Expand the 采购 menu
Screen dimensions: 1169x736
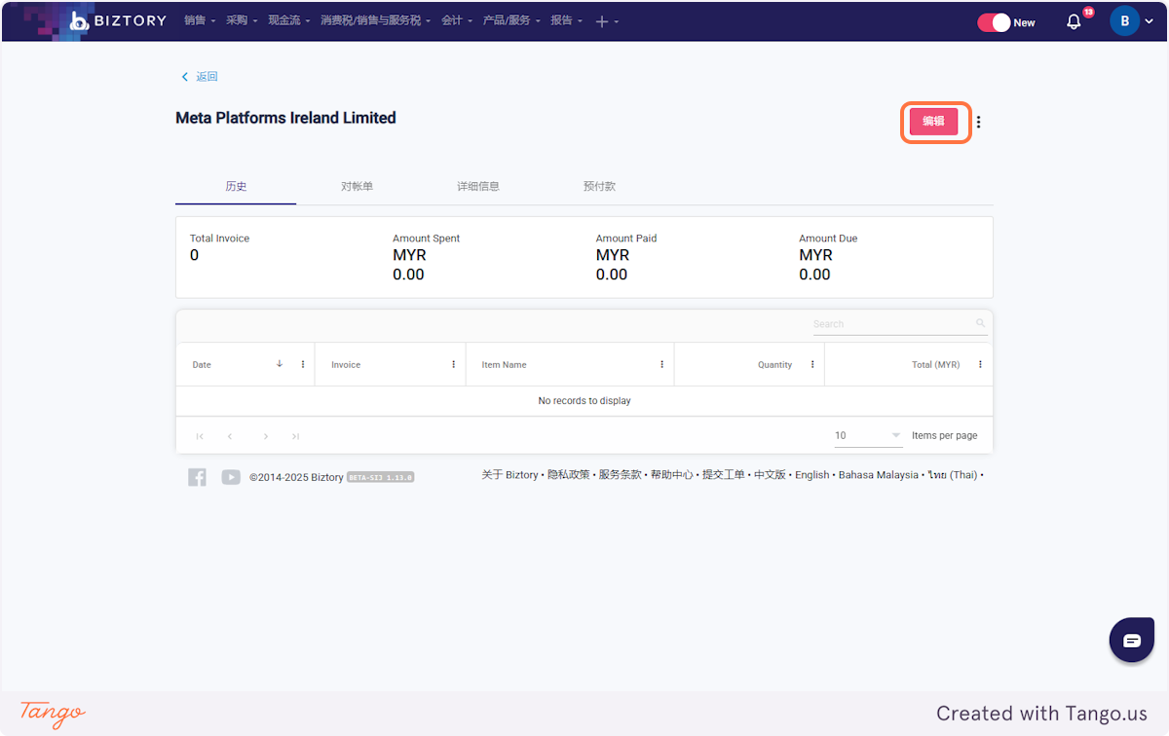point(242,20)
